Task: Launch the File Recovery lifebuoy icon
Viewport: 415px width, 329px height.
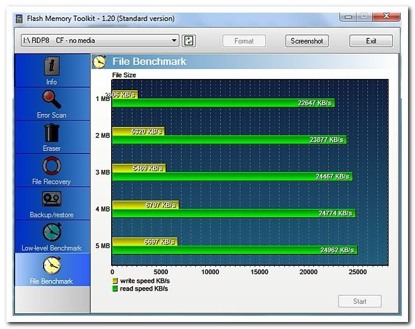Action: click(x=52, y=165)
